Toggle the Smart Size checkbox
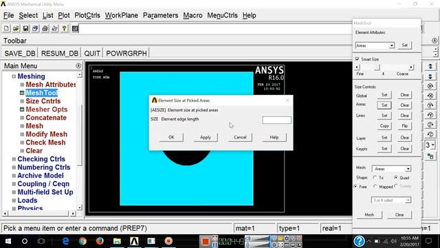The width and height of the screenshot is (440, 248). tap(357, 59)
